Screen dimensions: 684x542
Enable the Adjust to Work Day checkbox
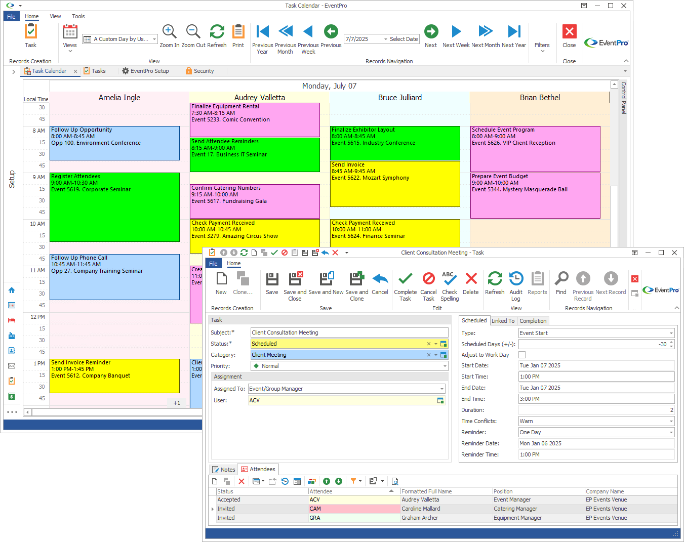(522, 355)
